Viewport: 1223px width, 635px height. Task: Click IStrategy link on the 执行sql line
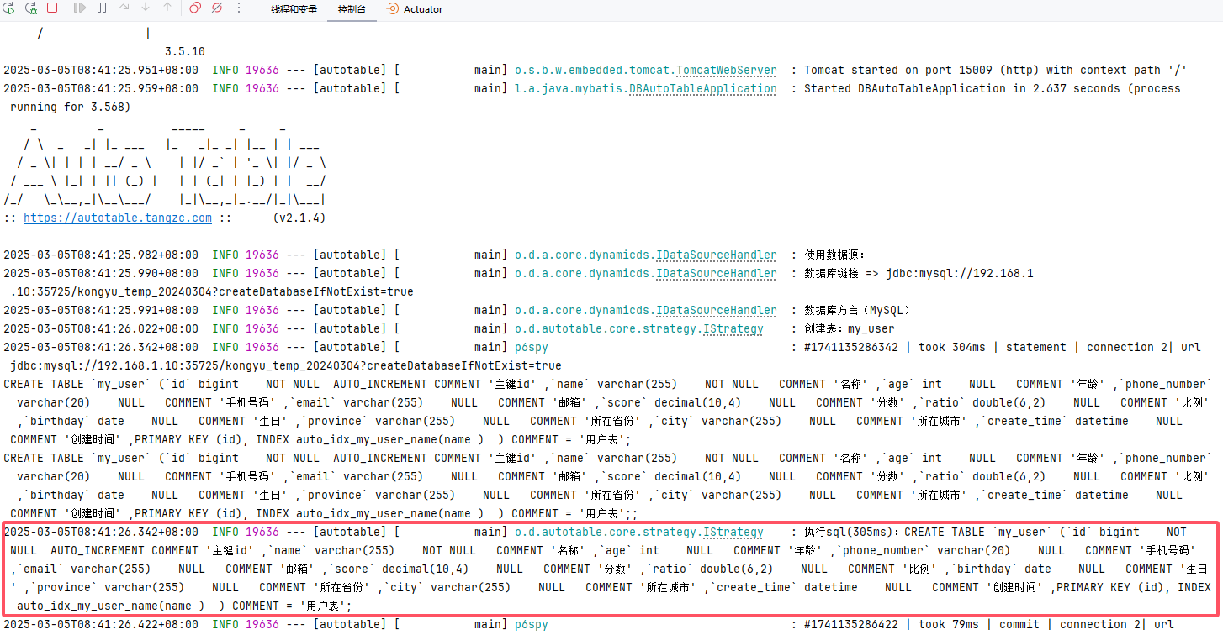[732, 532]
